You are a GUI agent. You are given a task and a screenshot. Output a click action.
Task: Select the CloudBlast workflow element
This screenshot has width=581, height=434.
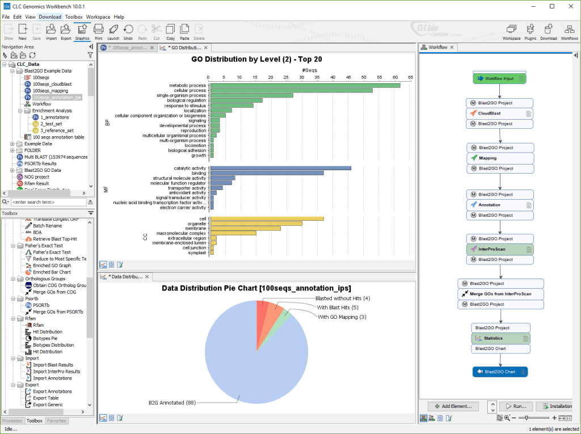499,113
